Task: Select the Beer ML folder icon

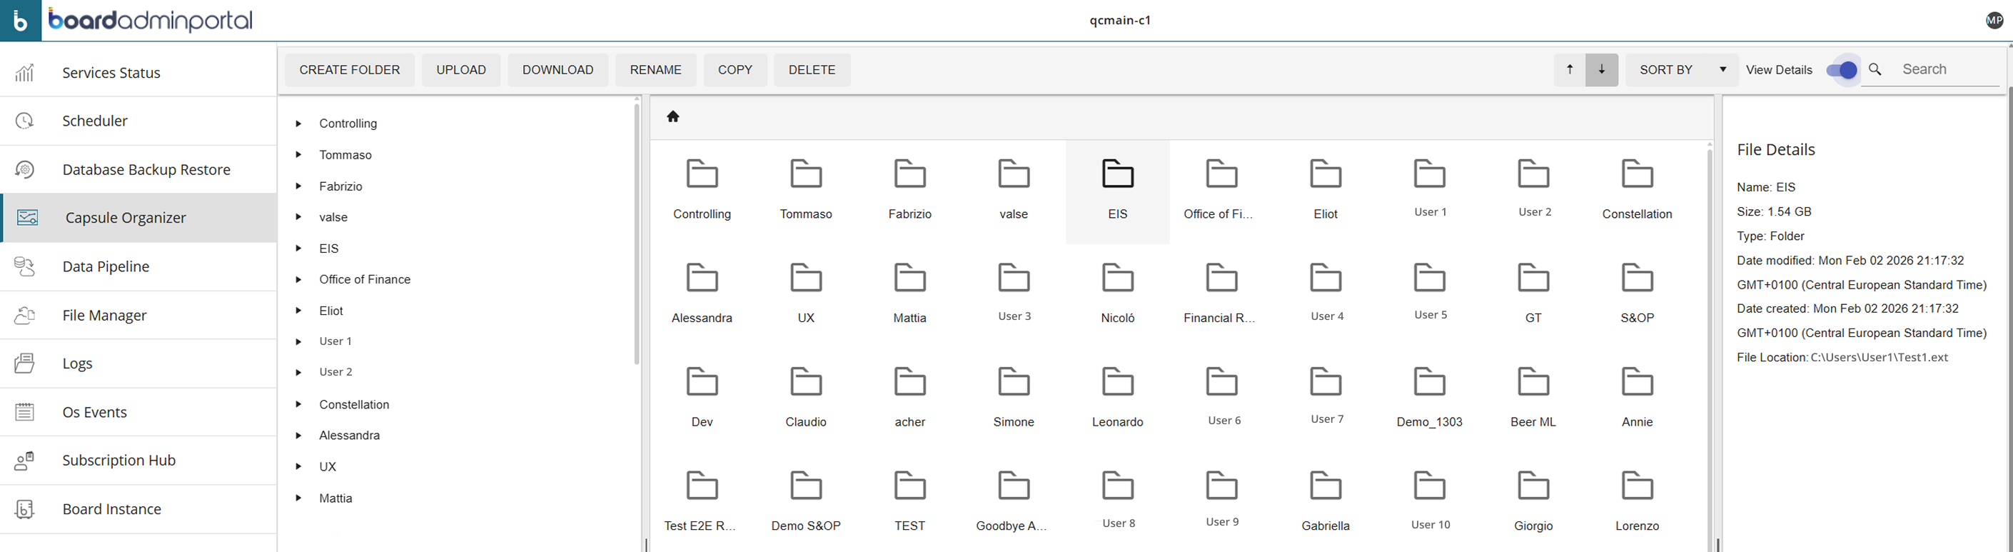Action: [1533, 381]
